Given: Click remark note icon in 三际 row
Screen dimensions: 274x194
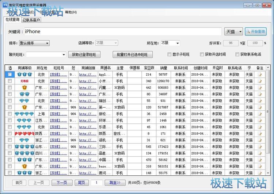Looking at the screenshot, I should point(260,147).
